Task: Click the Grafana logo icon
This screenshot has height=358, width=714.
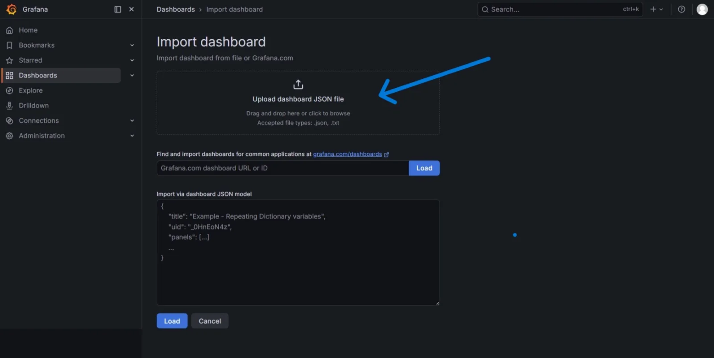Action: [11, 9]
